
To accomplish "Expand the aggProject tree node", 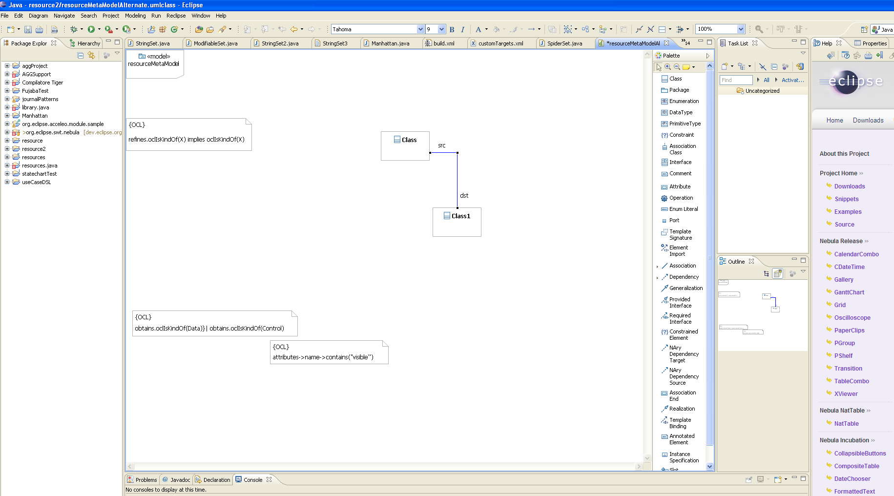I will pos(7,65).
